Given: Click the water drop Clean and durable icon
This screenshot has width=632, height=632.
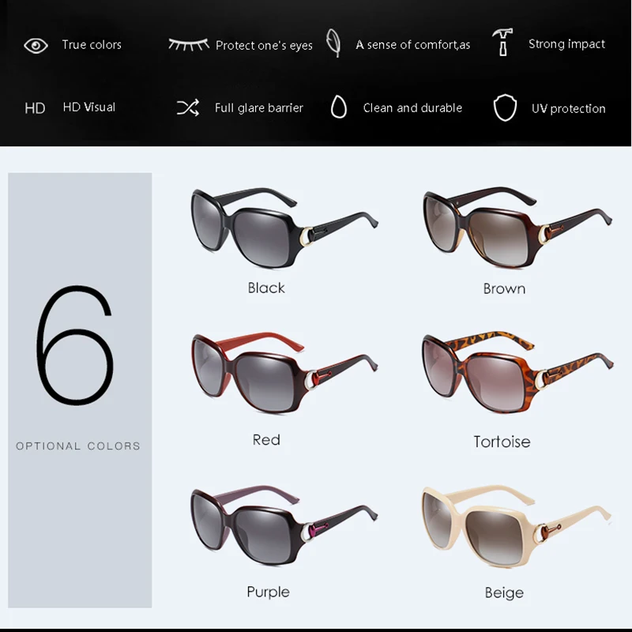Looking at the screenshot, I should coord(339,107).
